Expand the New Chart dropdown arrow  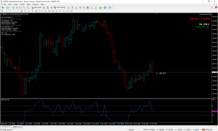[x=5, y=8]
